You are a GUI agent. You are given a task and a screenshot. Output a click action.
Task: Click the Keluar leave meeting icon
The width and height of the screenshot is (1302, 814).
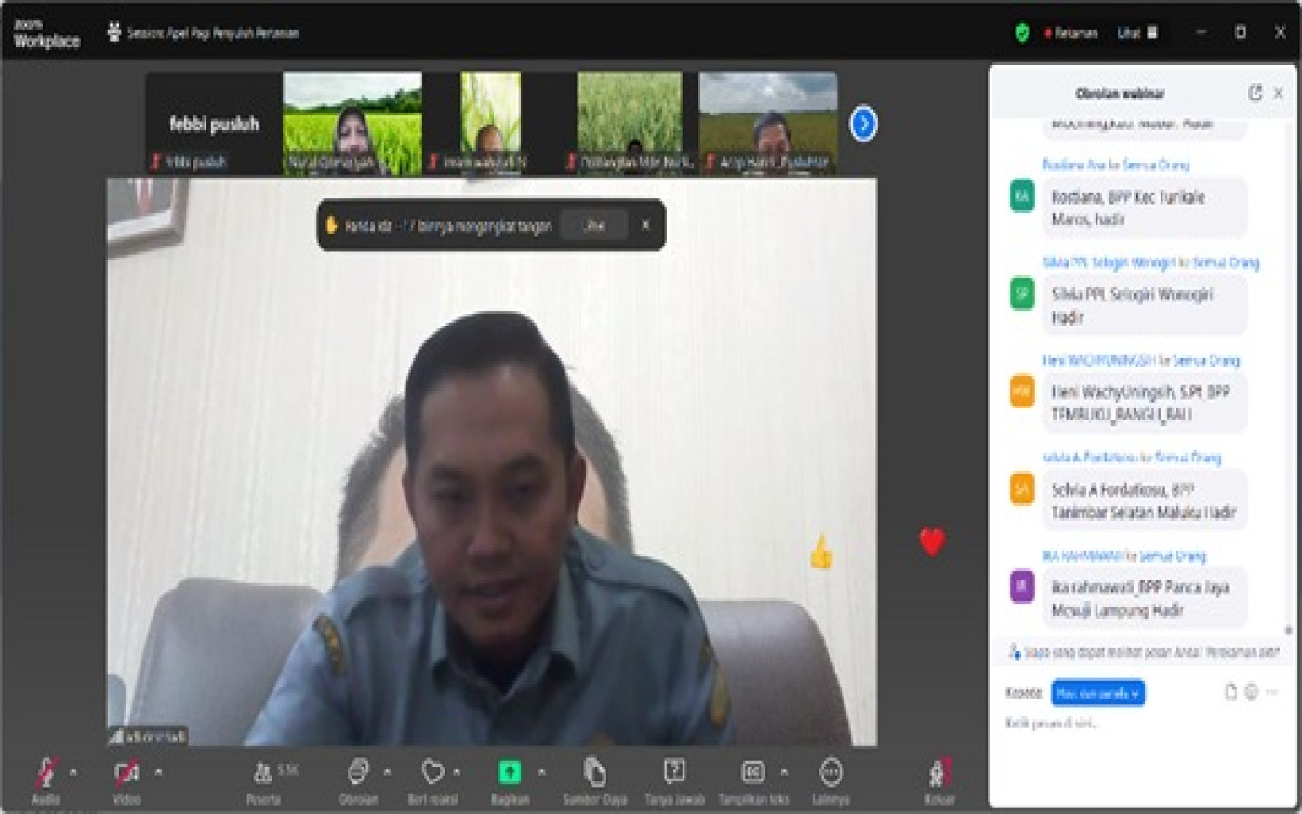939,774
